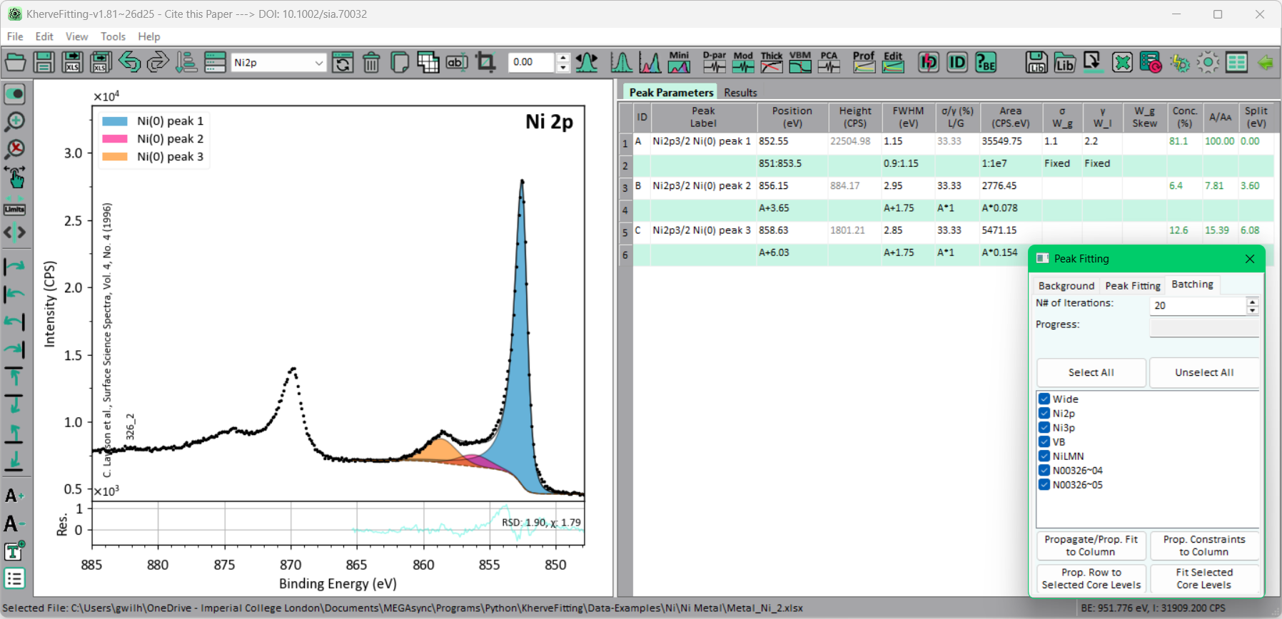Image resolution: width=1282 pixels, height=619 pixels.
Task: Switch to the Results tab
Action: pos(740,93)
